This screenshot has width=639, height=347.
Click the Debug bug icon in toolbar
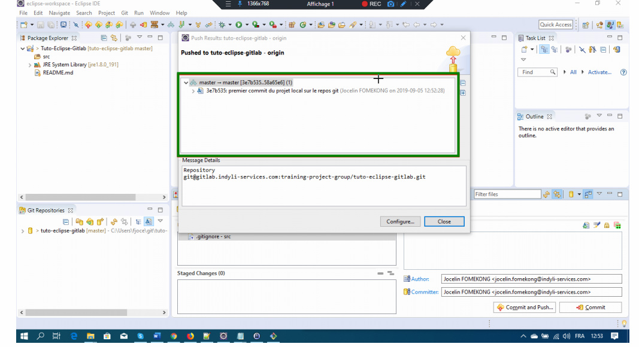click(222, 25)
